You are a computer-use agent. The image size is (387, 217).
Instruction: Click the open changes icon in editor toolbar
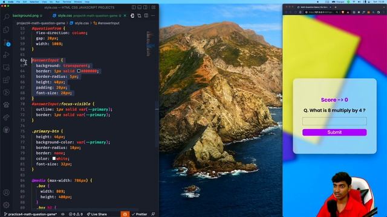132,16
